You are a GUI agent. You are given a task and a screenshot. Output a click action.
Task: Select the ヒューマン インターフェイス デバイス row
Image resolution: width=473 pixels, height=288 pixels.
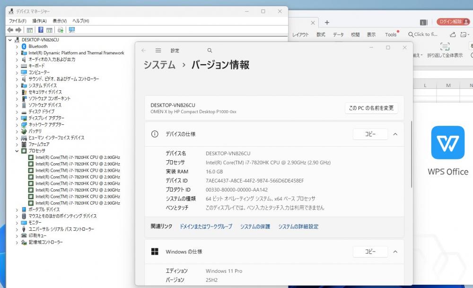(56, 138)
